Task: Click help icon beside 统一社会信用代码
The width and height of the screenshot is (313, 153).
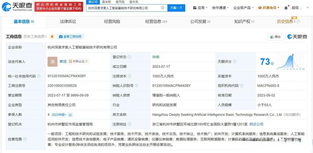Action: [x=39, y=76]
